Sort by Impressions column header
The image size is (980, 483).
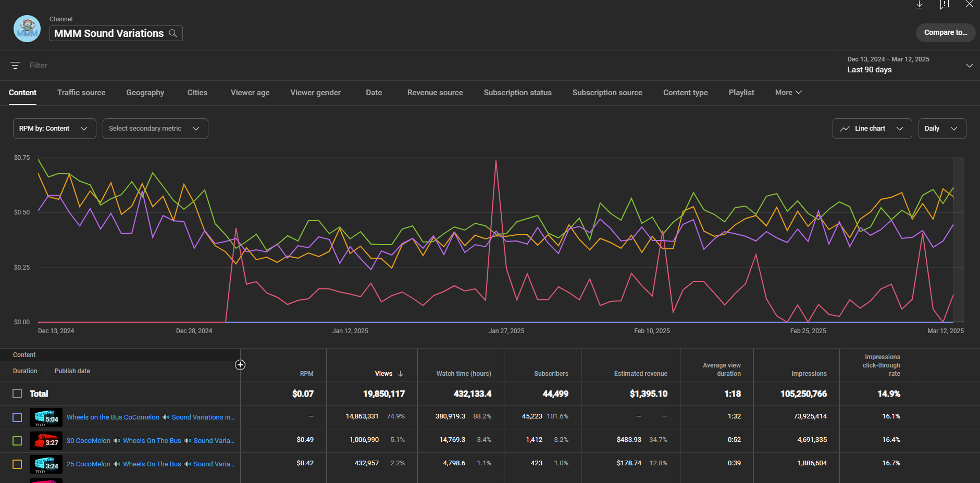[809, 374]
